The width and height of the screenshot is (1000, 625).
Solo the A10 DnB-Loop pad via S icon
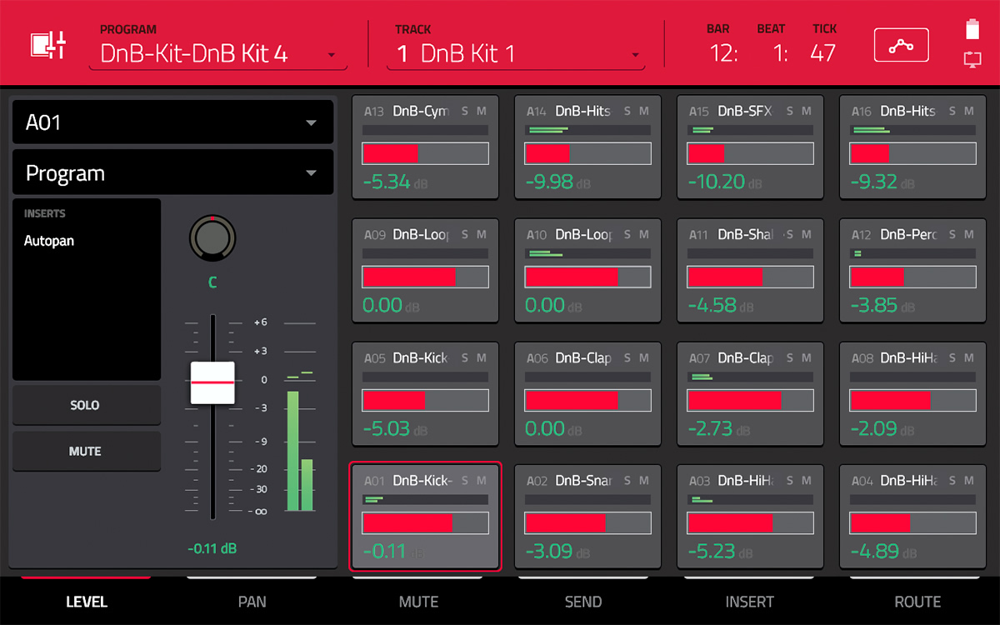(x=627, y=234)
